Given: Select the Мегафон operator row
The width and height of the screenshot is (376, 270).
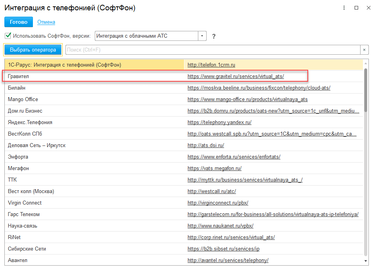Looking at the screenshot, I should click(x=184, y=169).
